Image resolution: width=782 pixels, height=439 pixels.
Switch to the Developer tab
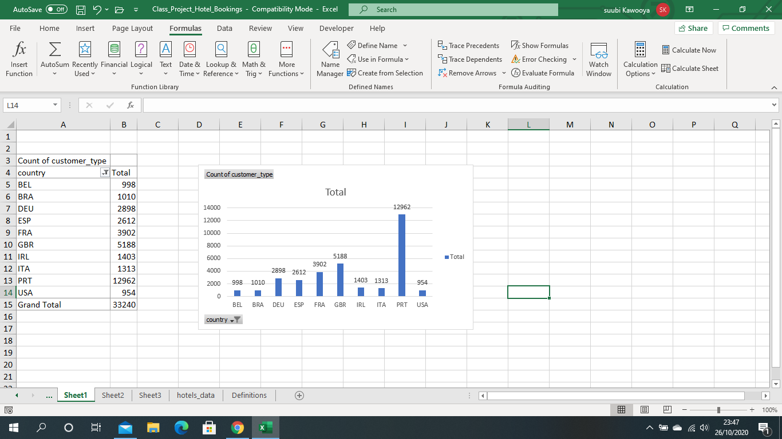337,29
